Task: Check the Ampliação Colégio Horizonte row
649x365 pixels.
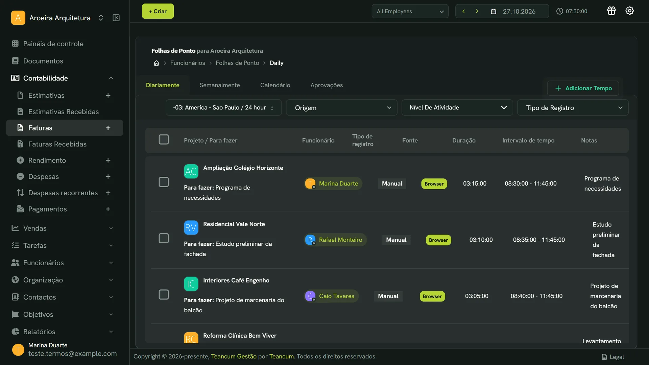Action: [x=164, y=182]
